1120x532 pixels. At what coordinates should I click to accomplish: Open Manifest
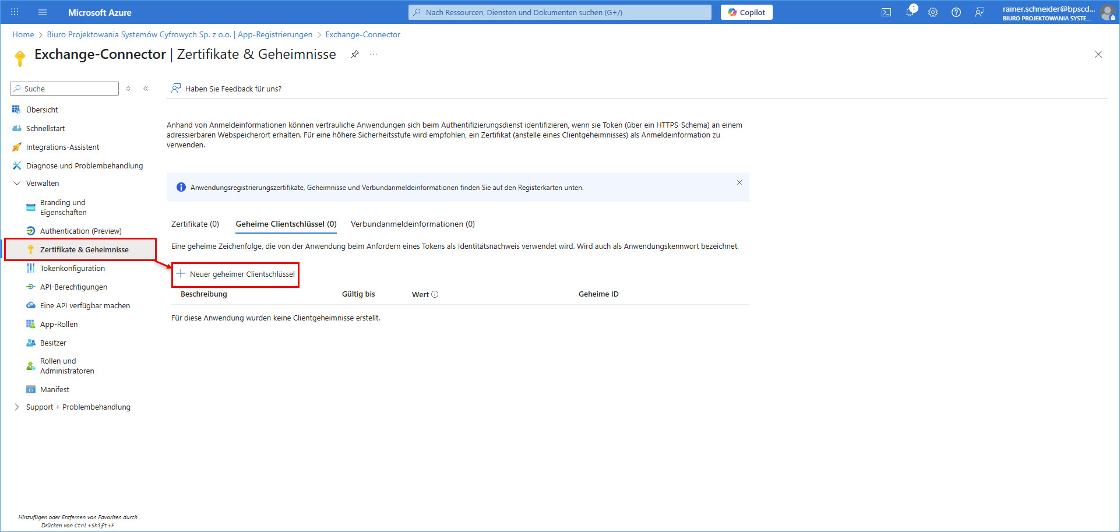(55, 389)
